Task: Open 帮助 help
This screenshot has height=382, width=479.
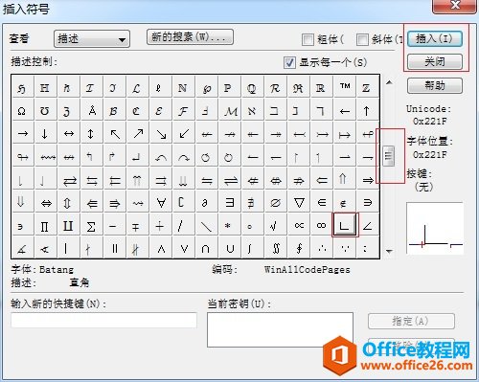Action: [x=435, y=85]
